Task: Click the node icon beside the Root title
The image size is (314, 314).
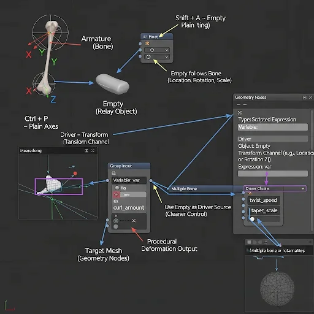Action: 145,37
